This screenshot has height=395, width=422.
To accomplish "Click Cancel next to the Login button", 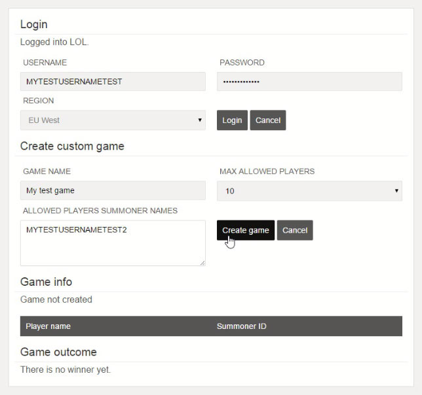I will [x=267, y=120].
